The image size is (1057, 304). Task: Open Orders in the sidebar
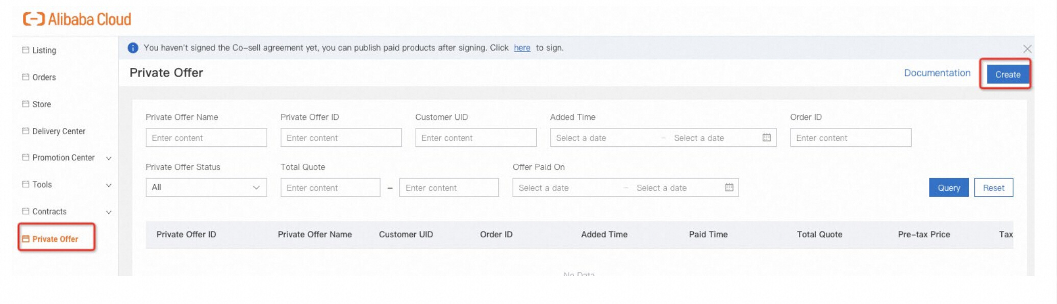click(44, 78)
